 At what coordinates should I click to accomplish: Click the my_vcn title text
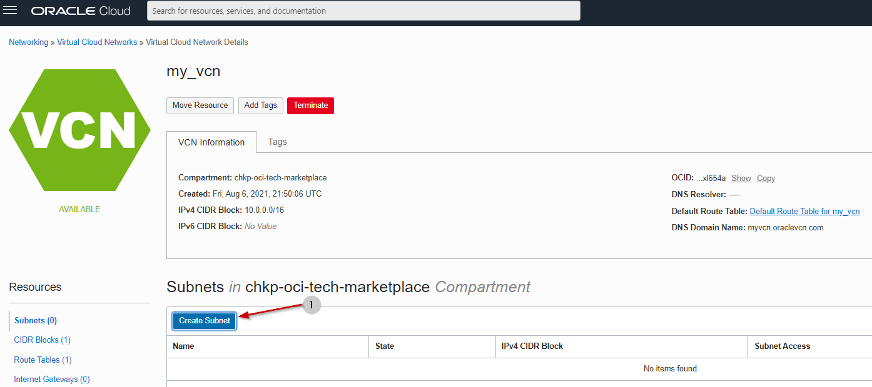click(x=193, y=71)
